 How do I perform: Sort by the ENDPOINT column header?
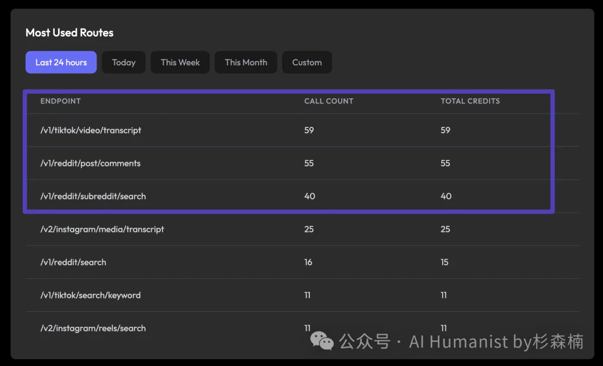pyautogui.click(x=60, y=101)
